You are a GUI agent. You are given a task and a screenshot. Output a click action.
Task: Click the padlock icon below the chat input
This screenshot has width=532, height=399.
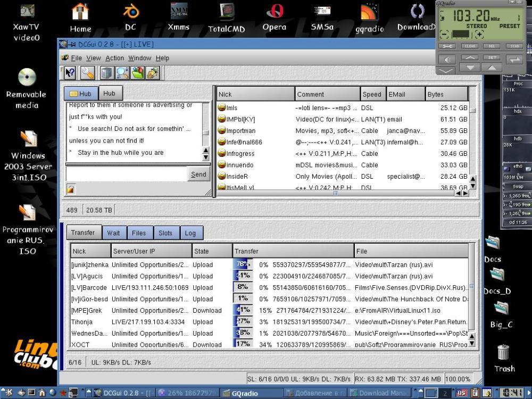tap(71, 189)
